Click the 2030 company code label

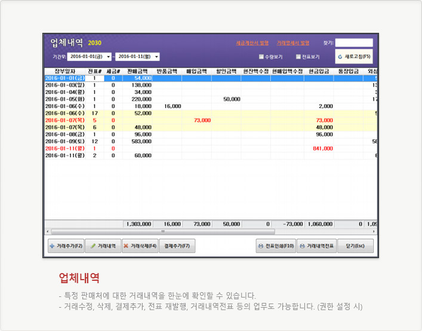[94, 43]
